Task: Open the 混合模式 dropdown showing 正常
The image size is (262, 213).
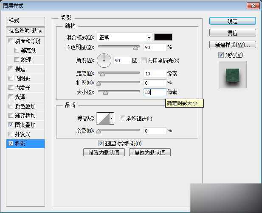Action: pyautogui.click(x=125, y=37)
